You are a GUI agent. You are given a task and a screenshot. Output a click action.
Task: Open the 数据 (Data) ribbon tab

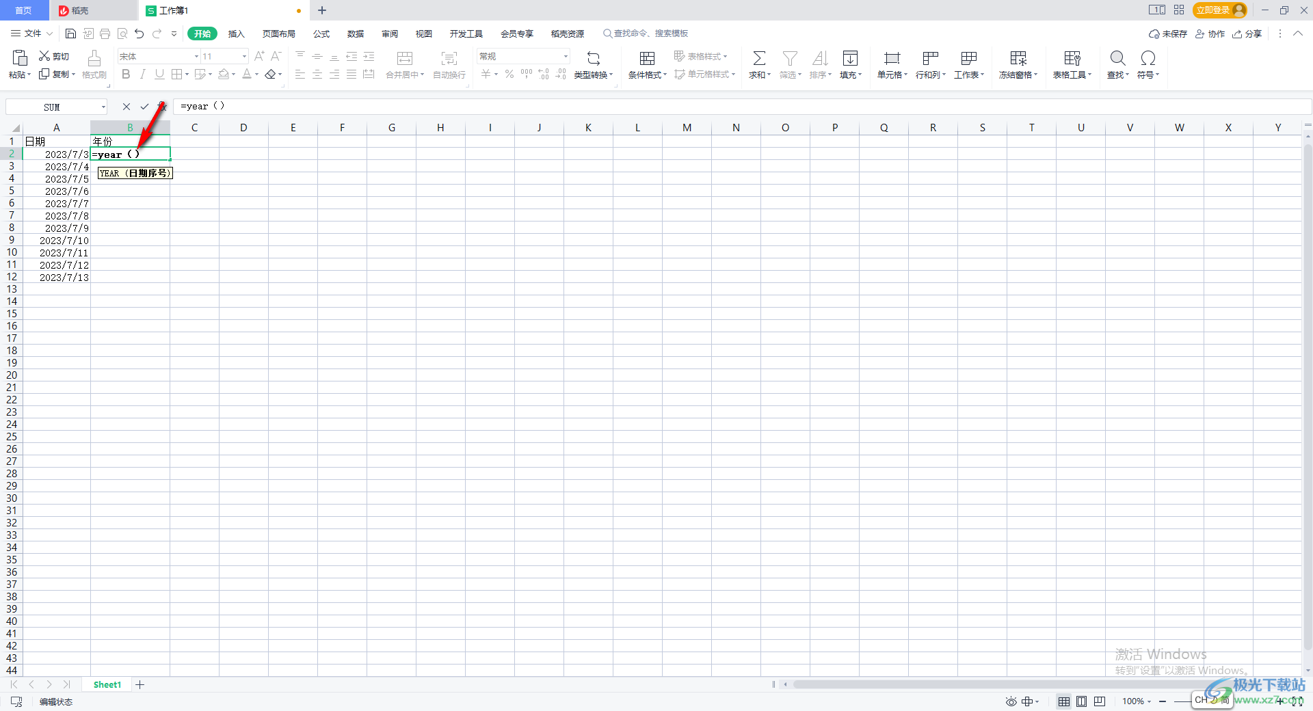pos(355,33)
